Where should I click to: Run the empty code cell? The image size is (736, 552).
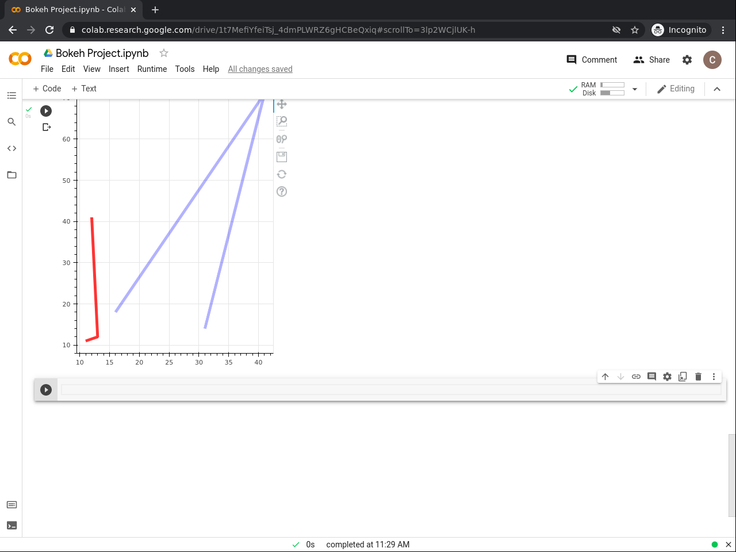tap(46, 390)
